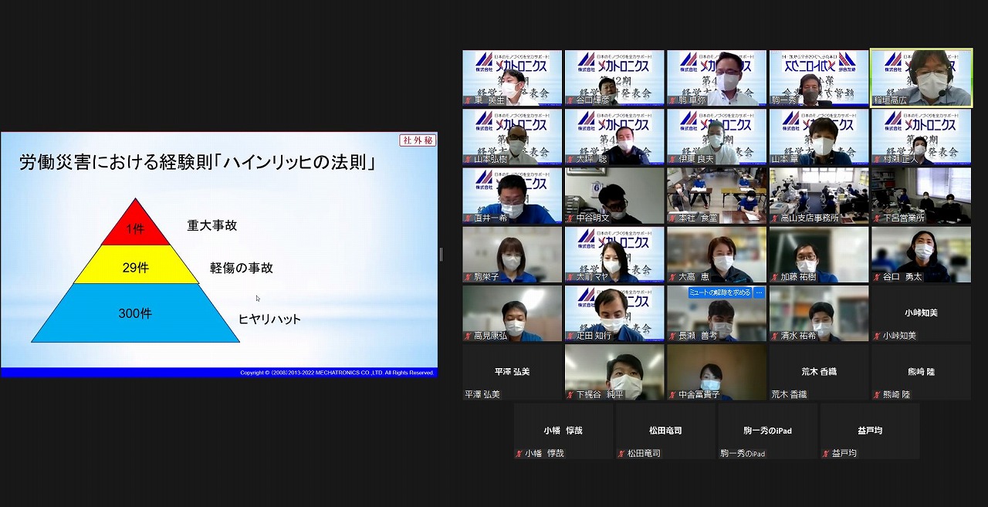Click the muted mic icon beside 谷口輝彦
This screenshot has width=988, height=507.
[570, 100]
